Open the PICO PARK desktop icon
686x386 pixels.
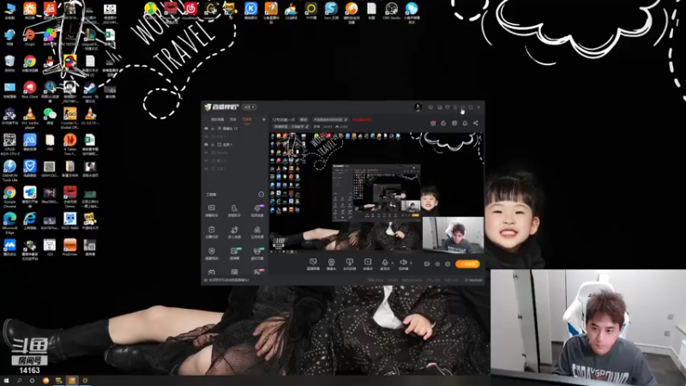(x=70, y=221)
